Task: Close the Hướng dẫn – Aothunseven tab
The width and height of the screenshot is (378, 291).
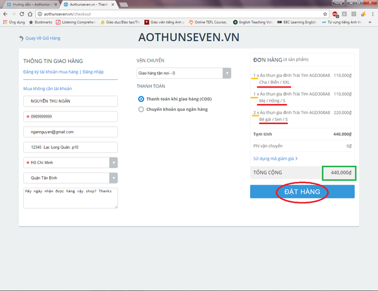Action: (x=55, y=4)
